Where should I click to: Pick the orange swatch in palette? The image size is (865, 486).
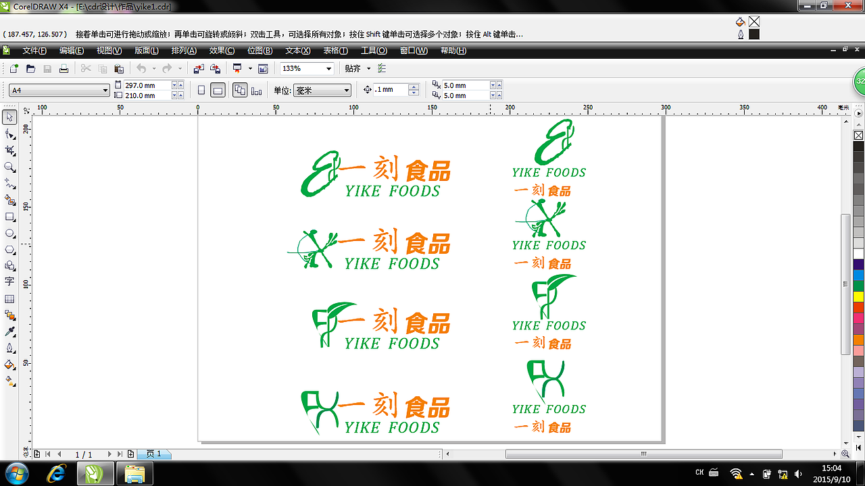click(858, 340)
